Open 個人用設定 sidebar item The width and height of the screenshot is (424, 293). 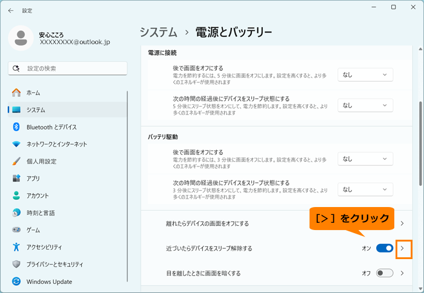pos(67,162)
